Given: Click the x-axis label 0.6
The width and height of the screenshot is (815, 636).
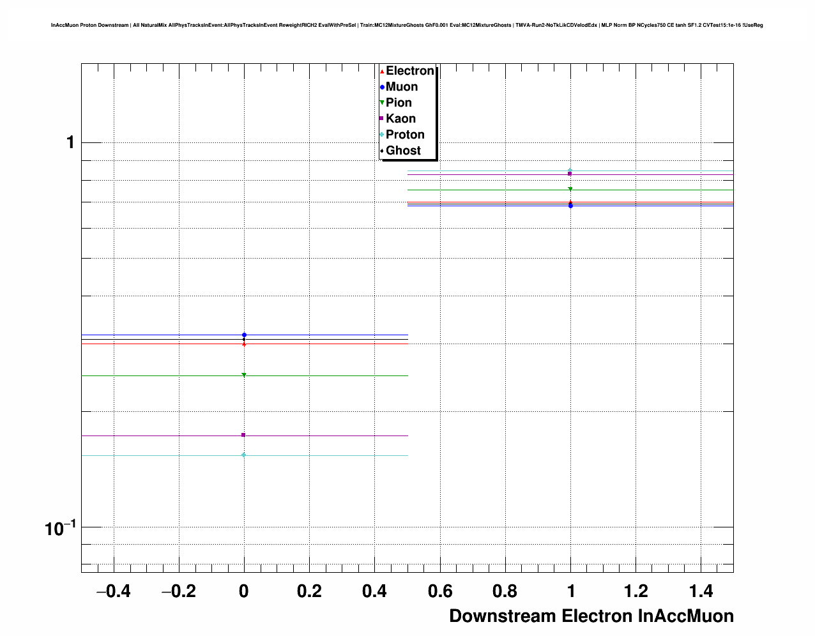Looking at the screenshot, I should coord(440,591).
